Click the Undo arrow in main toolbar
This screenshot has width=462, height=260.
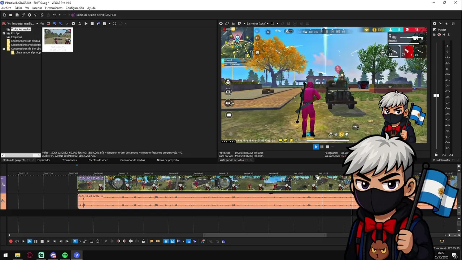click(x=55, y=15)
